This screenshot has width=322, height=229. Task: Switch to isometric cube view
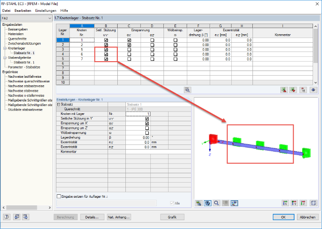[313, 203]
